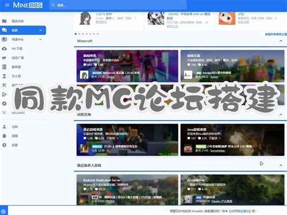Click the MineBBS logo
287x215 pixels.
click(x=28, y=5)
